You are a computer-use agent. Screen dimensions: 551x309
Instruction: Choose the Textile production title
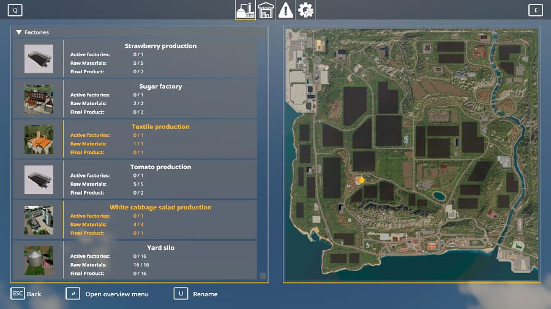click(160, 126)
